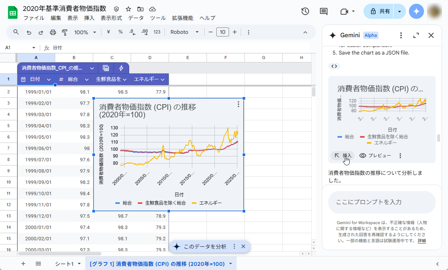Increase font size with the plus stepper
This screenshot has width=448, height=270.
click(x=235, y=32)
